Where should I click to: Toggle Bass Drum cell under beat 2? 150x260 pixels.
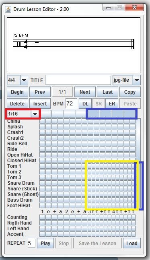coord(66,200)
